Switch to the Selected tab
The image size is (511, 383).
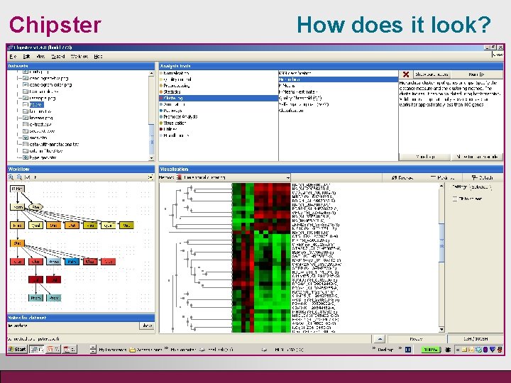pos(480,187)
